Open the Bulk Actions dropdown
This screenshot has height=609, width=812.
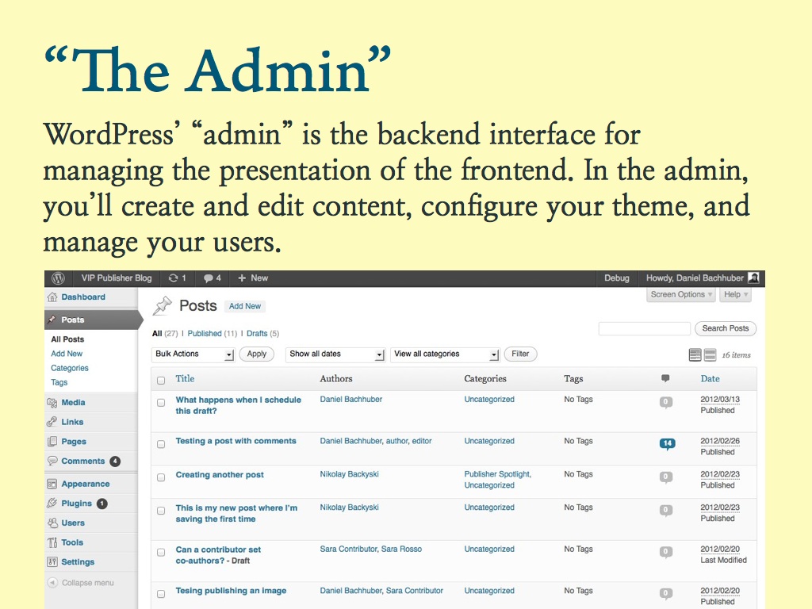(193, 354)
